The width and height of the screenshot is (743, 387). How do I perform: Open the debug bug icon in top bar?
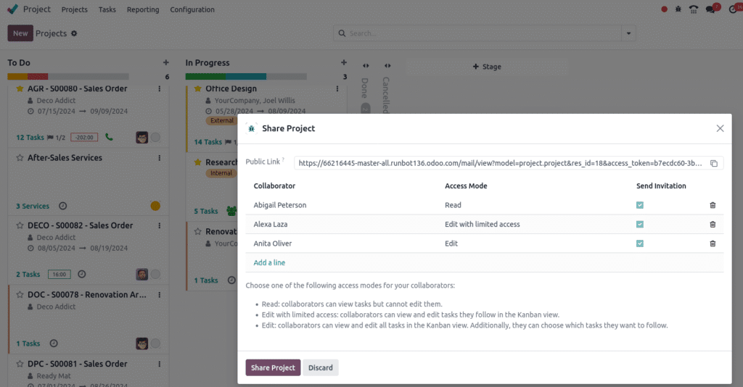(x=678, y=9)
